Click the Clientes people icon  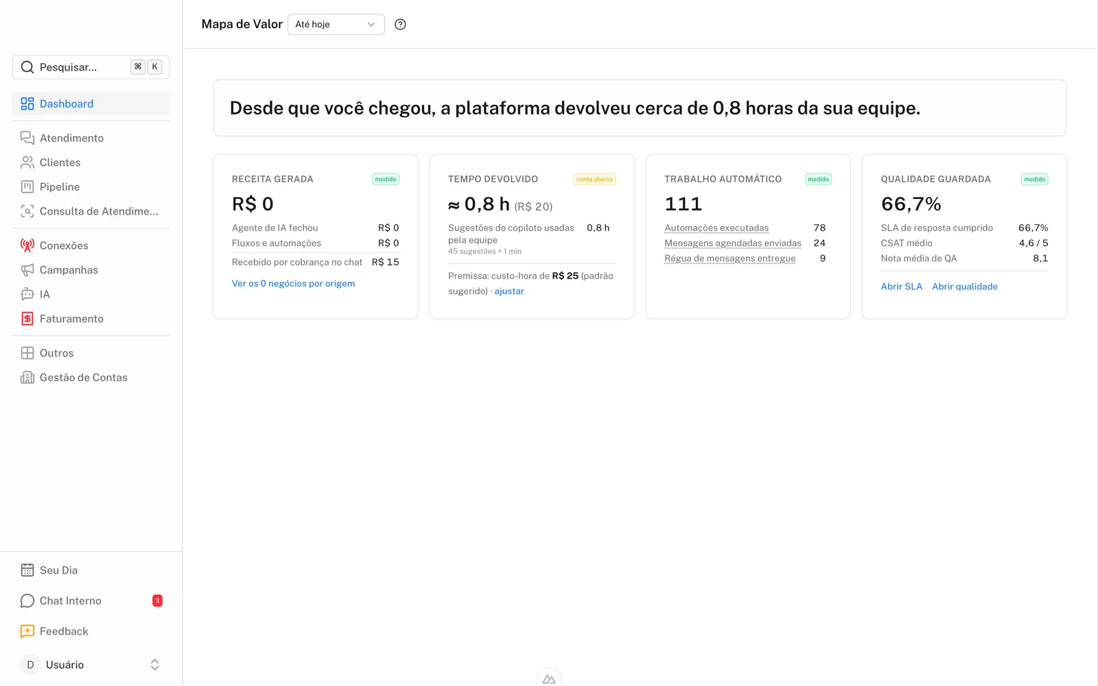[x=27, y=163]
